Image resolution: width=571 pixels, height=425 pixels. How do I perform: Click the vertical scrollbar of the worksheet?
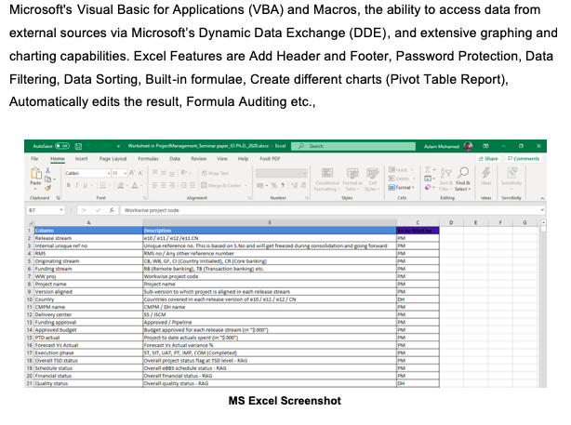pos(543,304)
